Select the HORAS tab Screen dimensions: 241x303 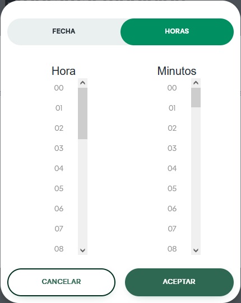[x=177, y=32]
